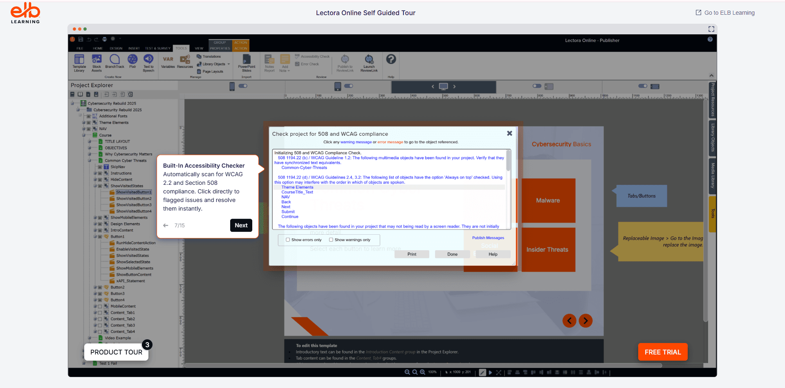The height and width of the screenshot is (388, 785).
Task: Import PowerPoint Slides
Action: (246, 63)
